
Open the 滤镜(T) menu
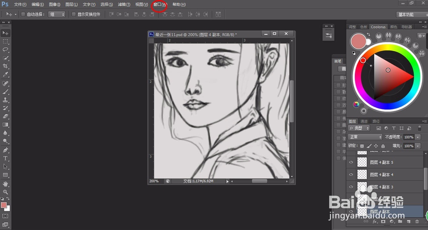(124, 4)
